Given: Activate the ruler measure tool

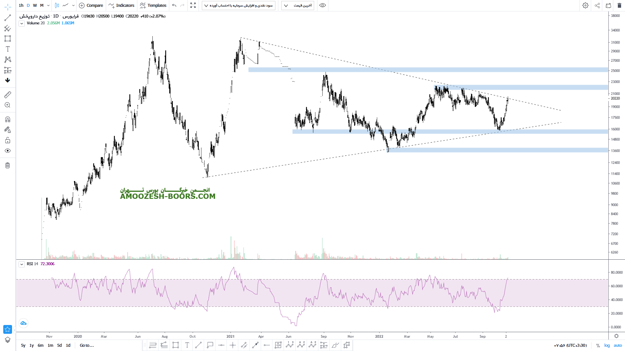Looking at the screenshot, I should click(x=7, y=95).
